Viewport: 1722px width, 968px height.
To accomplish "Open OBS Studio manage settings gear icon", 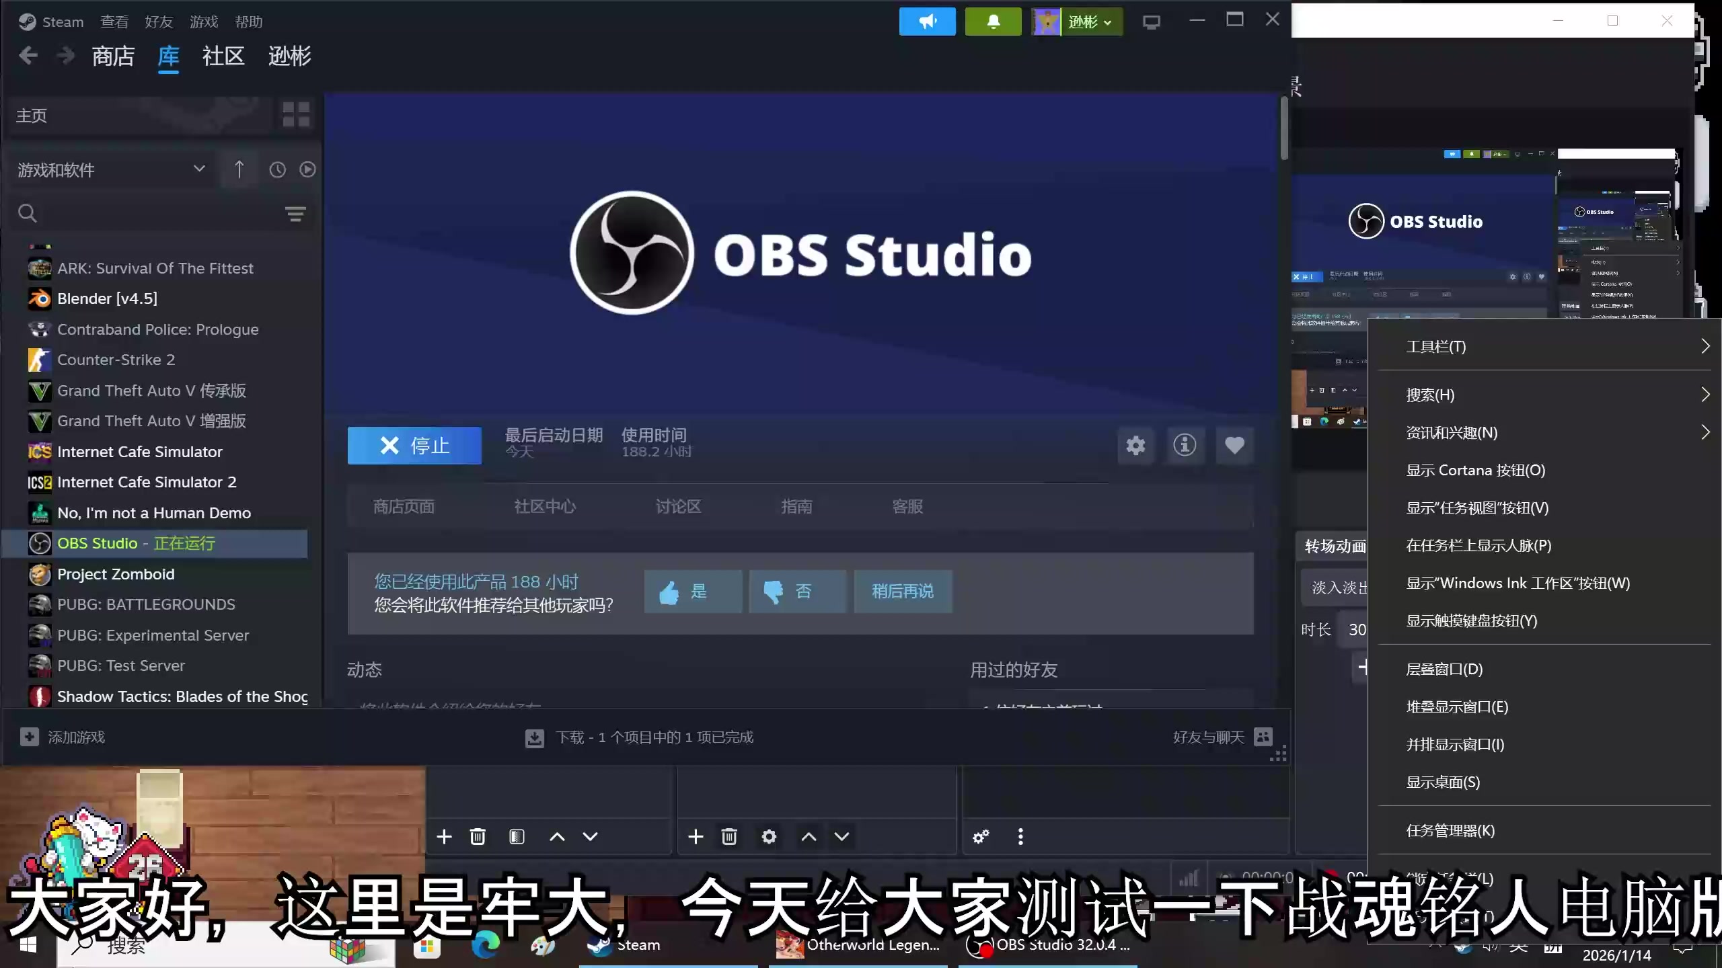I will (x=1135, y=445).
